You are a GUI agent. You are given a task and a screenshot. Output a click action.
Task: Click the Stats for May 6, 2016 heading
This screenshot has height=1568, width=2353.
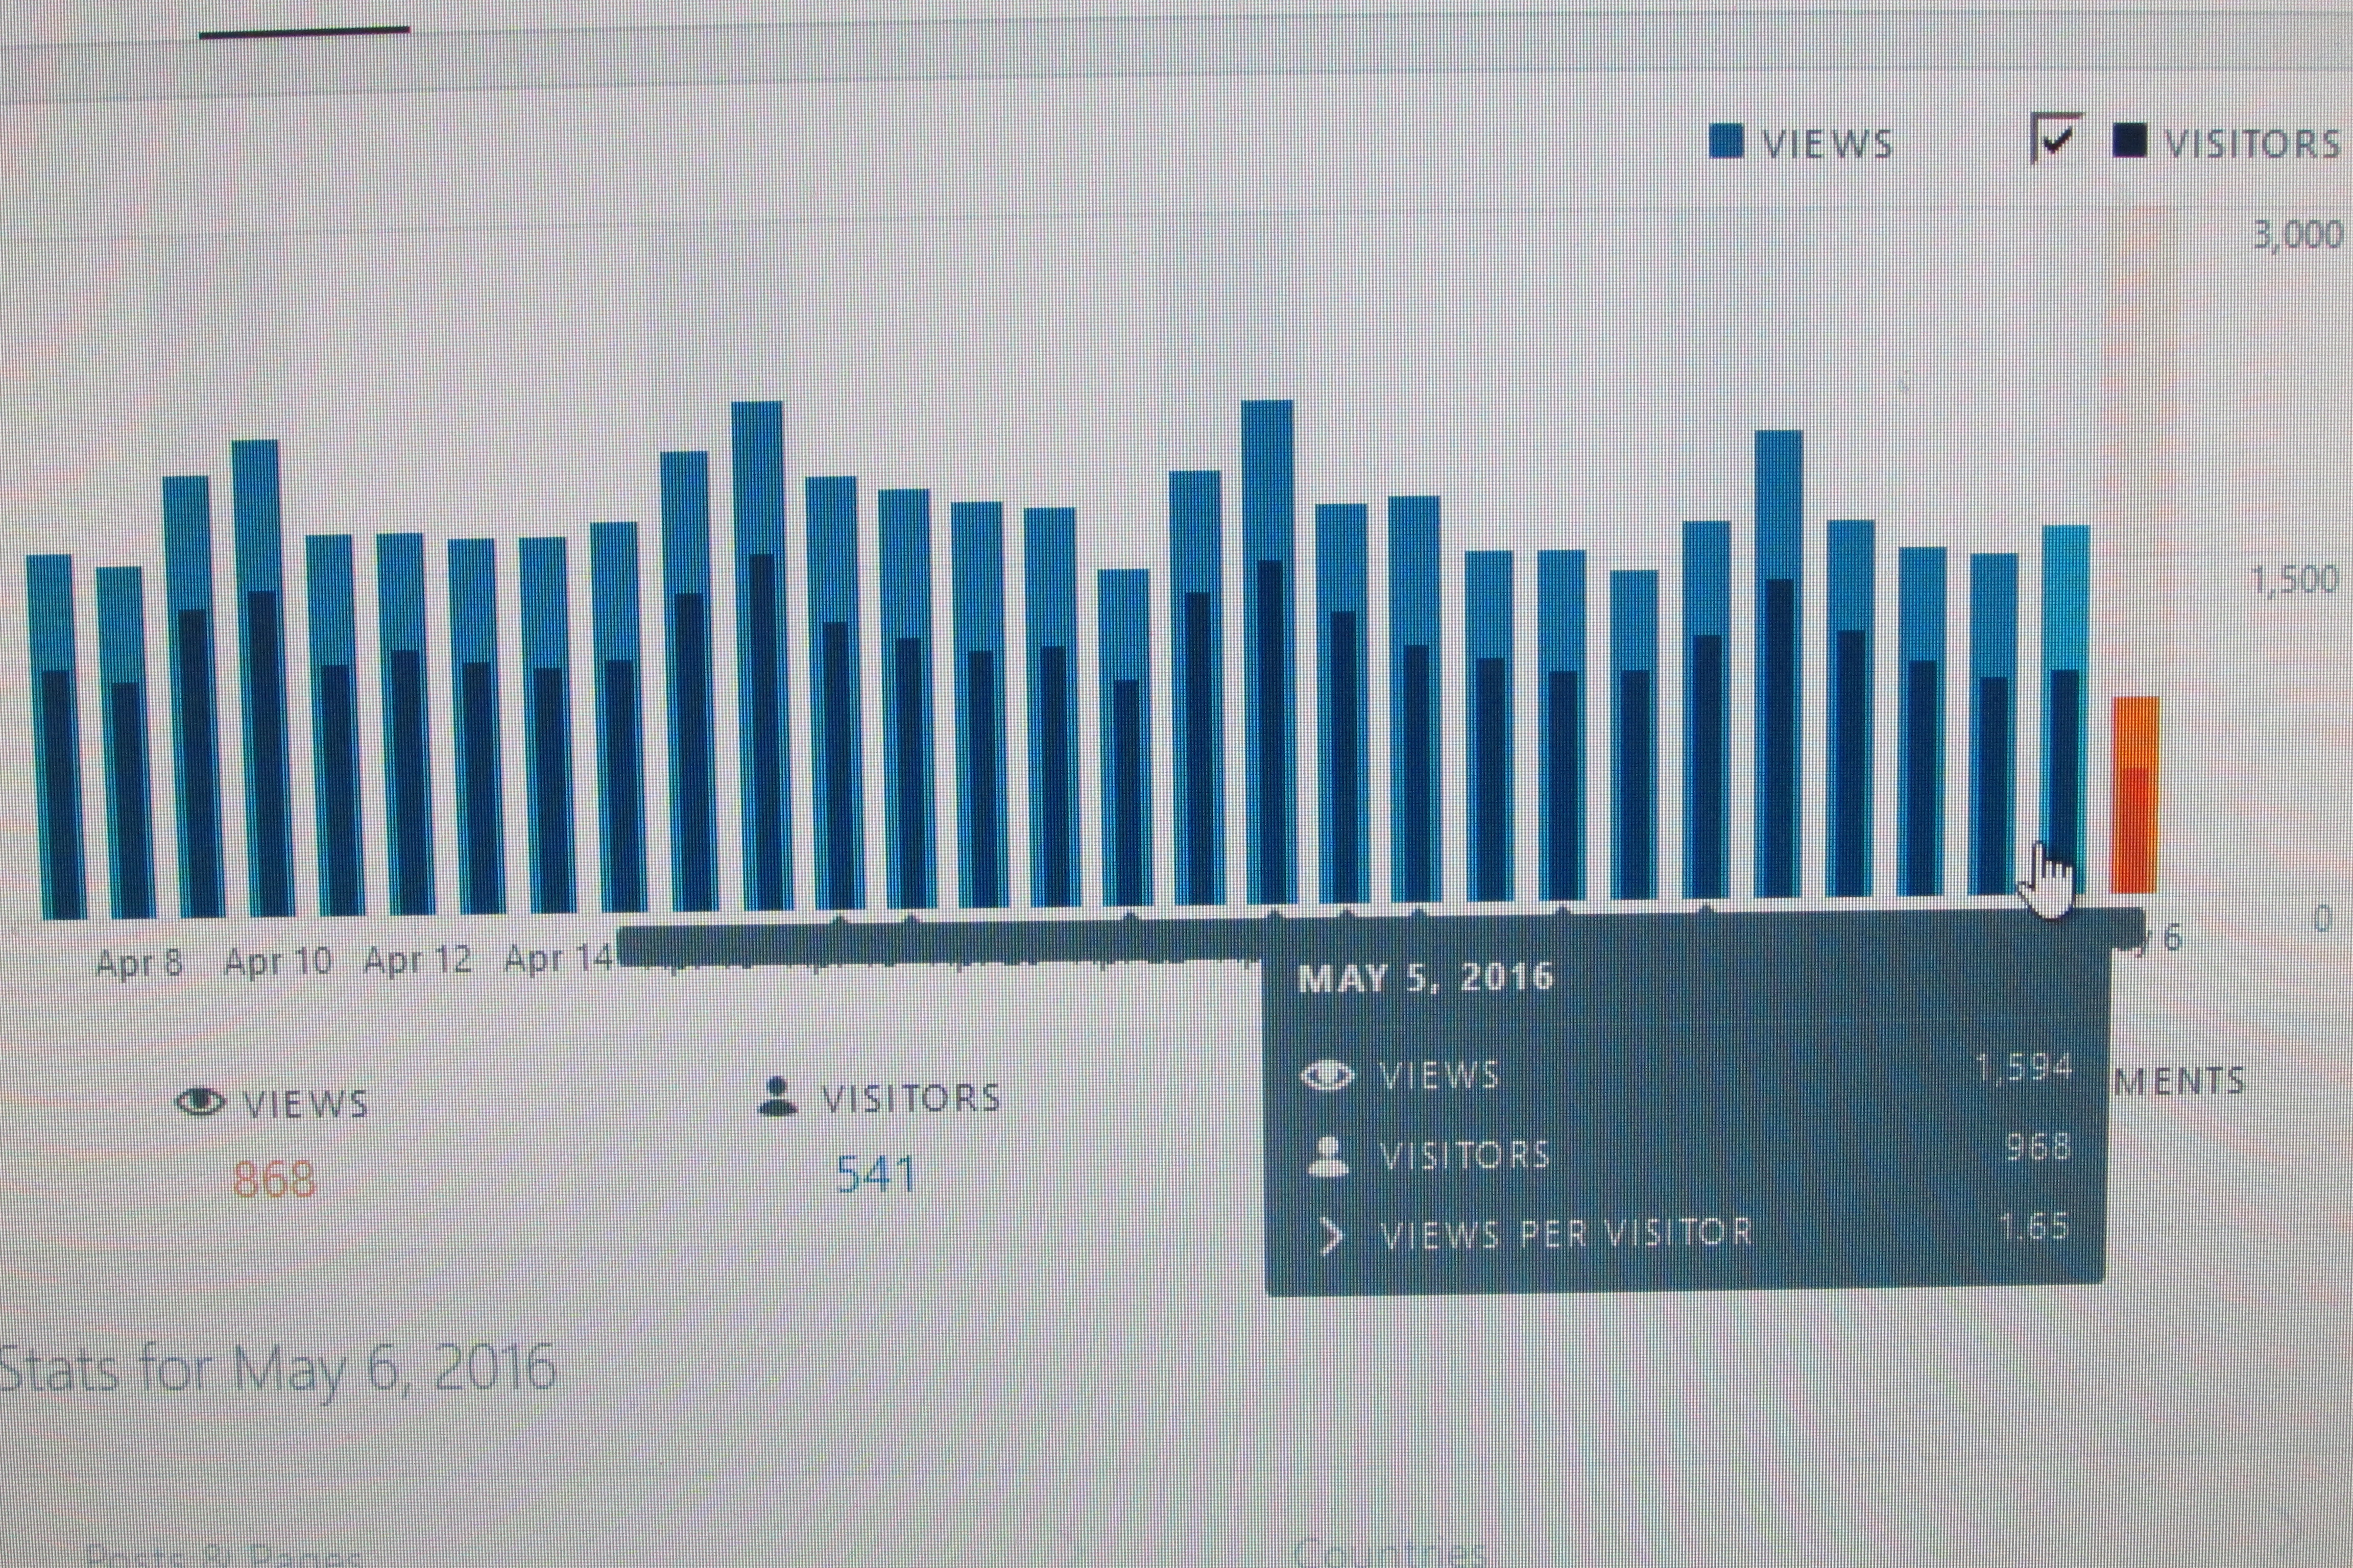(277, 1367)
